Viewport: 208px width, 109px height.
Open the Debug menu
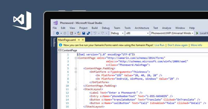click(106, 28)
